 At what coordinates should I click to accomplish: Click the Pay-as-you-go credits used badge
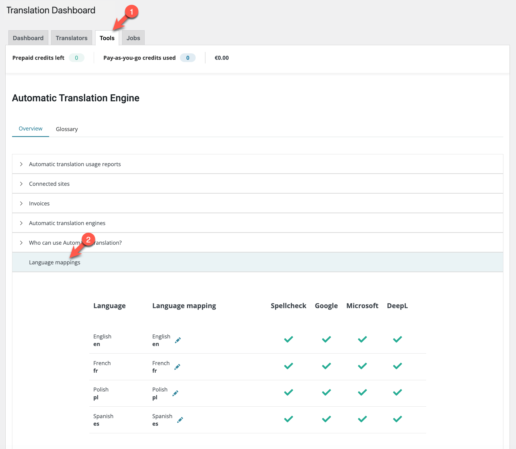(x=188, y=58)
